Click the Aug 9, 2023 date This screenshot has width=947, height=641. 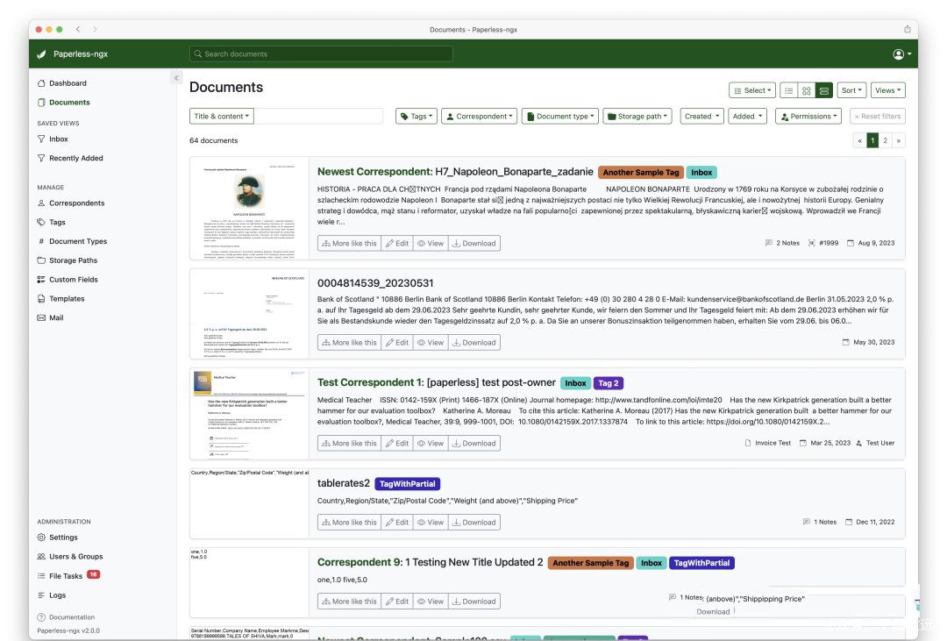pos(871,243)
